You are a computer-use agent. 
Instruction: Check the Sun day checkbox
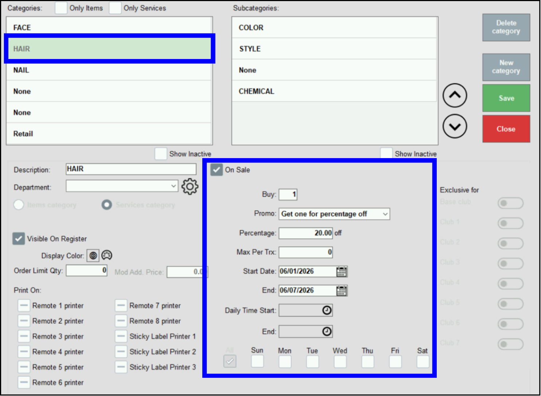pos(257,361)
